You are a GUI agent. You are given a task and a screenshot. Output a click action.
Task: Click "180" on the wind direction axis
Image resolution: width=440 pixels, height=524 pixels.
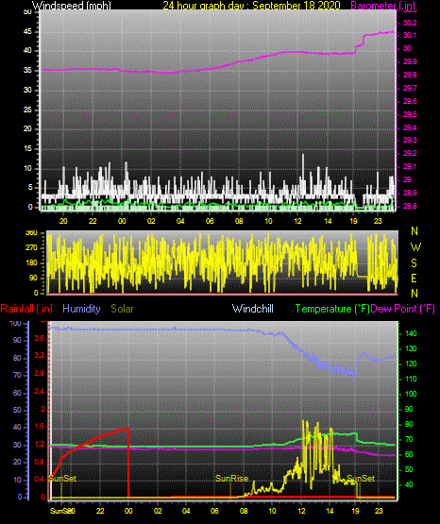click(x=31, y=263)
